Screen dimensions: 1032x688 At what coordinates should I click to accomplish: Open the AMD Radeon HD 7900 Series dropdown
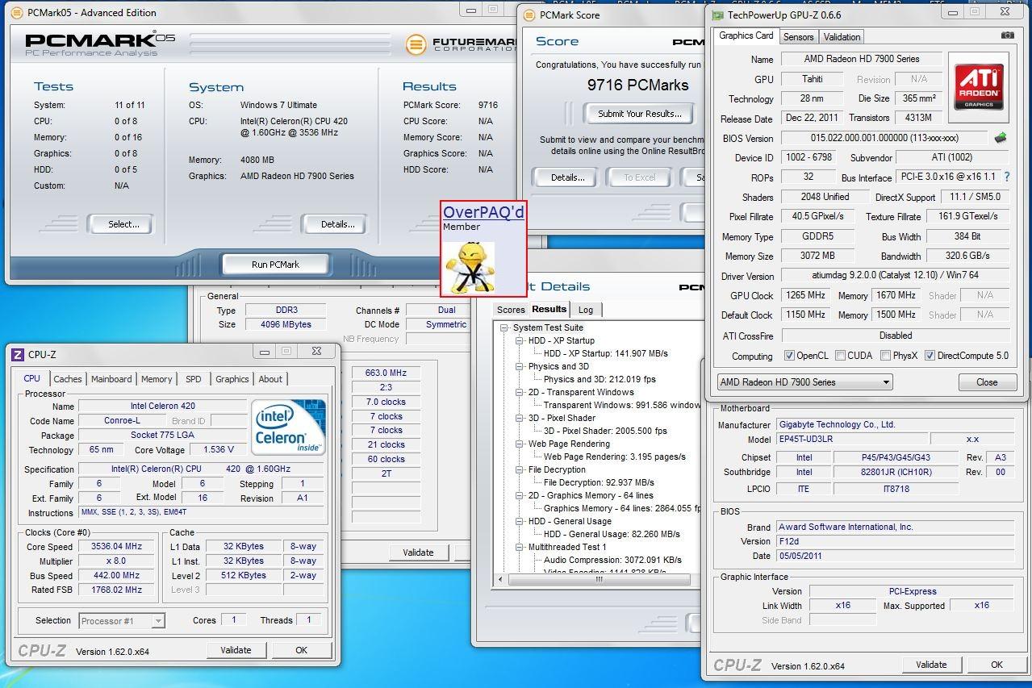804,382
